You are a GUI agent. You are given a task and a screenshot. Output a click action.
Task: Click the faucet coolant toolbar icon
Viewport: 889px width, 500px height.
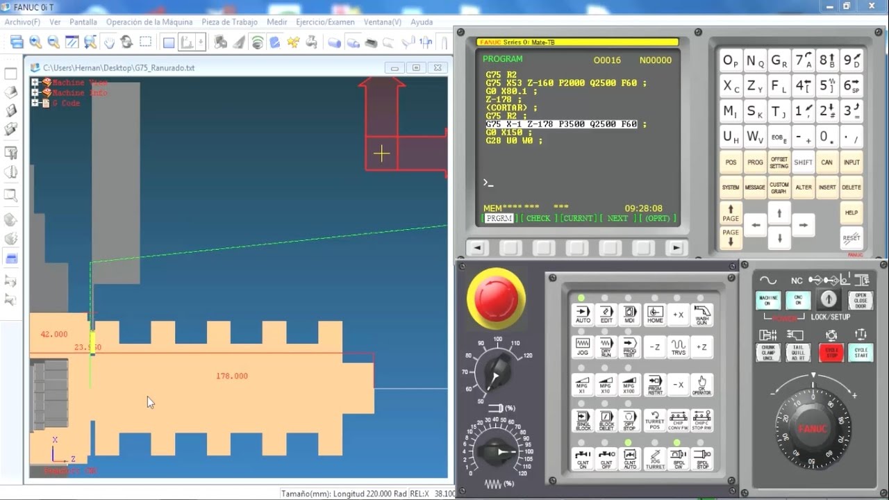[312, 42]
